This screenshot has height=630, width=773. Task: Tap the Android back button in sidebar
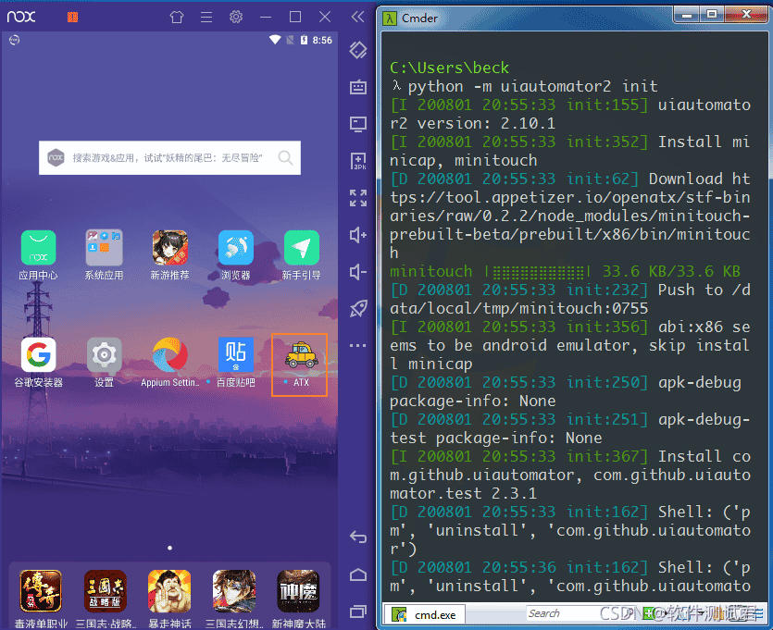358,537
